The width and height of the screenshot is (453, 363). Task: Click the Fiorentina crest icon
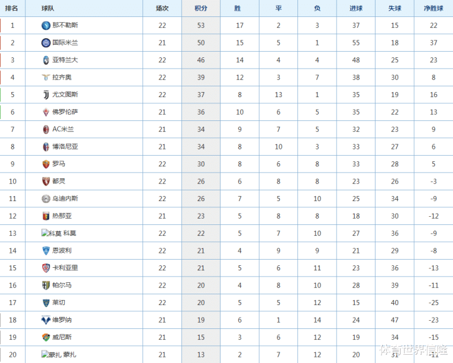tap(45, 112)
